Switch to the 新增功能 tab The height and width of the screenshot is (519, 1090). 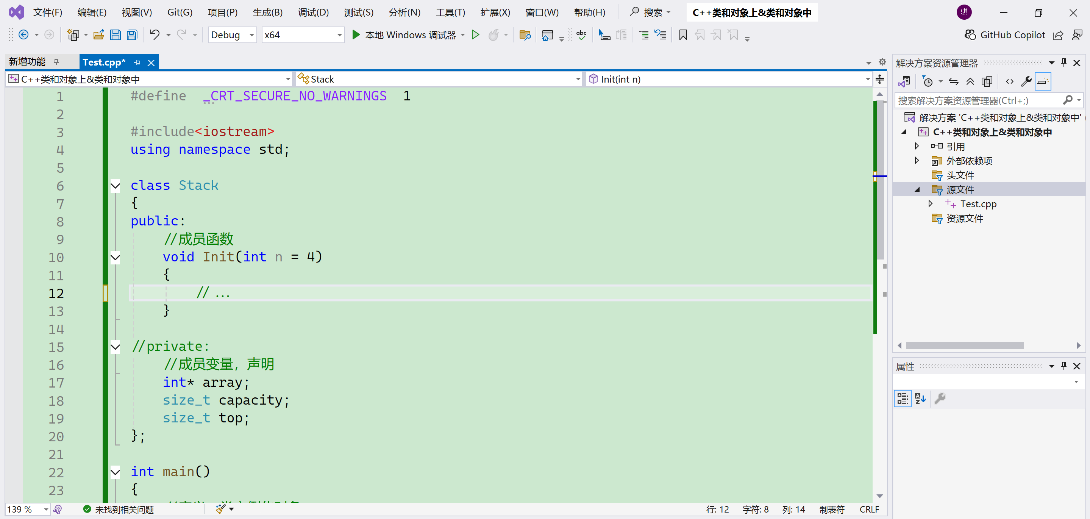coord(27,62)
